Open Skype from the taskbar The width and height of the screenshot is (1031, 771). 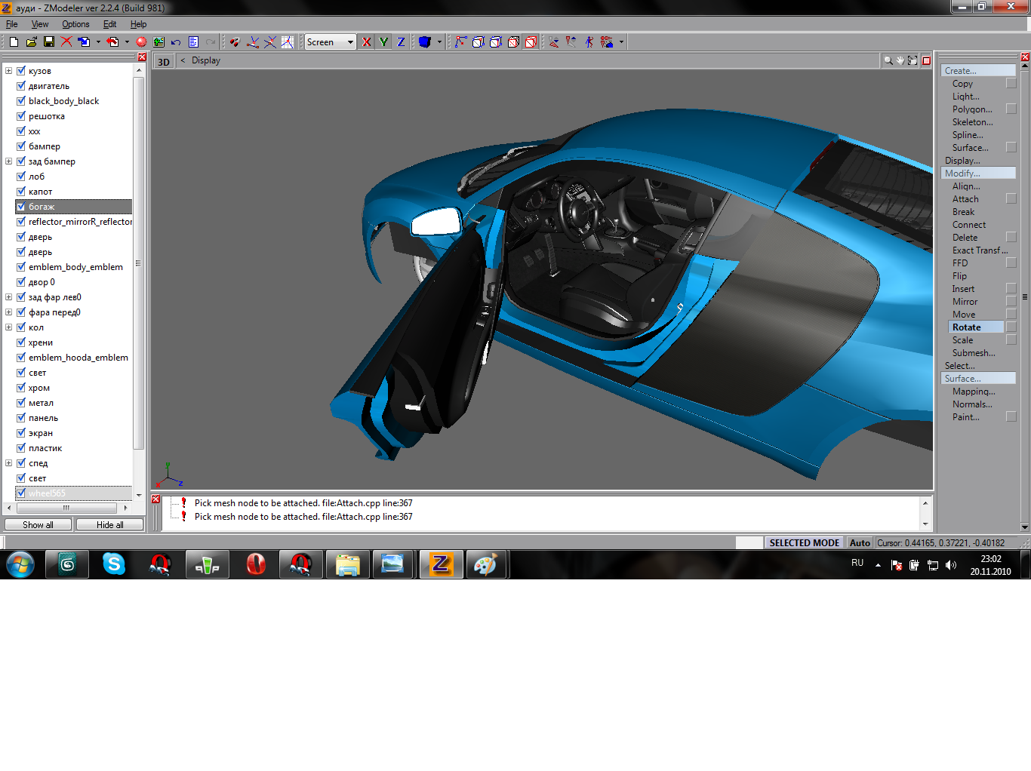click(114, 564)
